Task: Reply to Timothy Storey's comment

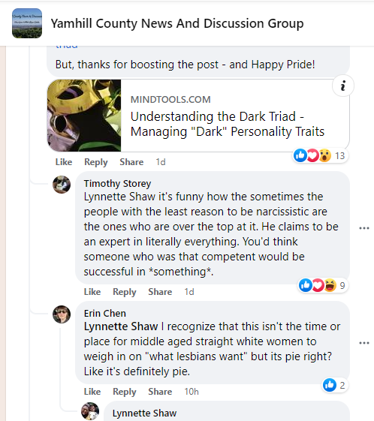Action: click(x=125, y=292)
